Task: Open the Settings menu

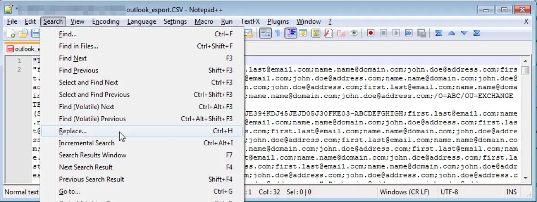Action: 176,21
